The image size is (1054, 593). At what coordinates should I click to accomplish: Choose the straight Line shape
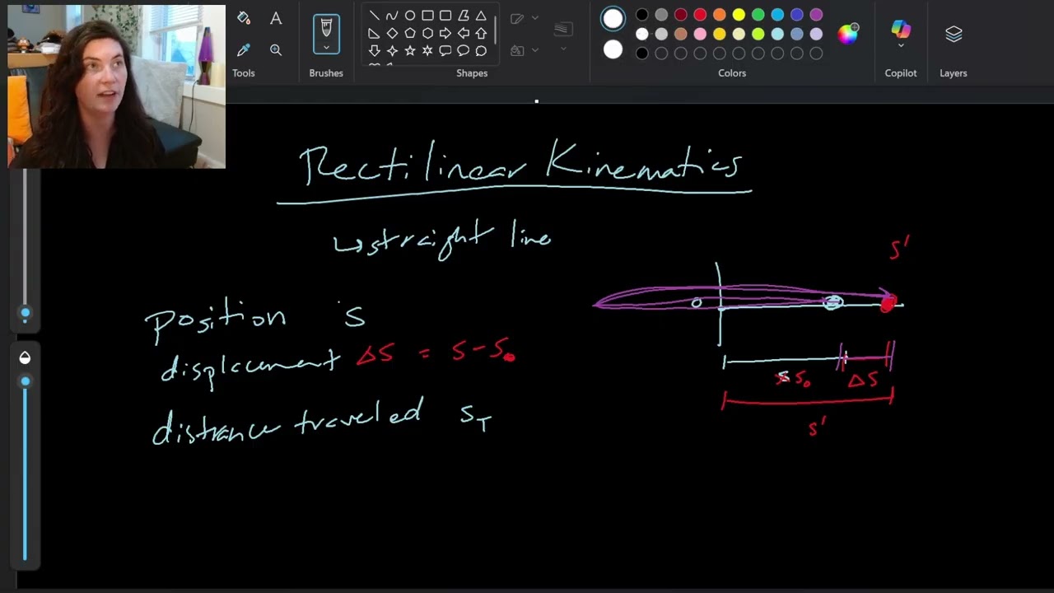click(374, 16)
